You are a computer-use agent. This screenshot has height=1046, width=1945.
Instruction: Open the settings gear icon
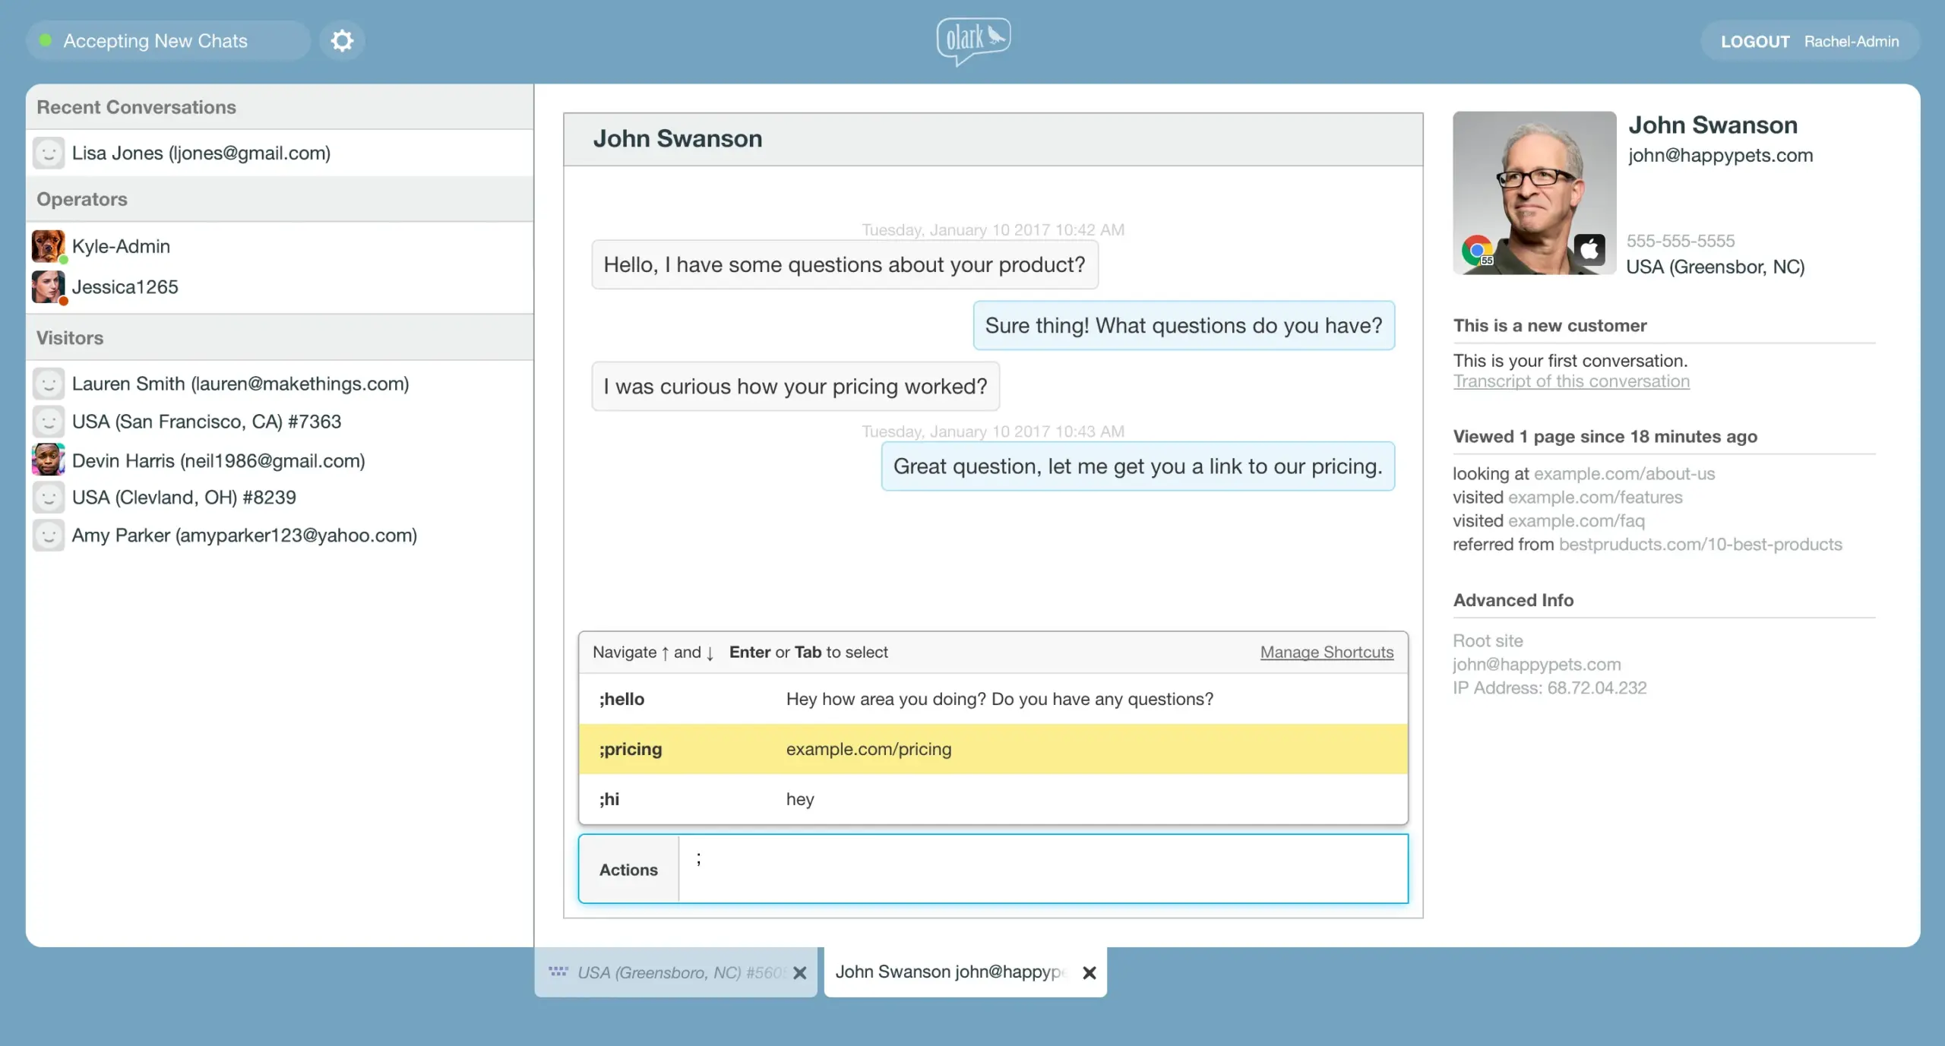[x=342, y=41]
